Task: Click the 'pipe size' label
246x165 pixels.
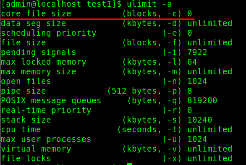Action: click(24, 91)
